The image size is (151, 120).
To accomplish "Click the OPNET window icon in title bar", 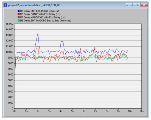I will coord(5,5).
